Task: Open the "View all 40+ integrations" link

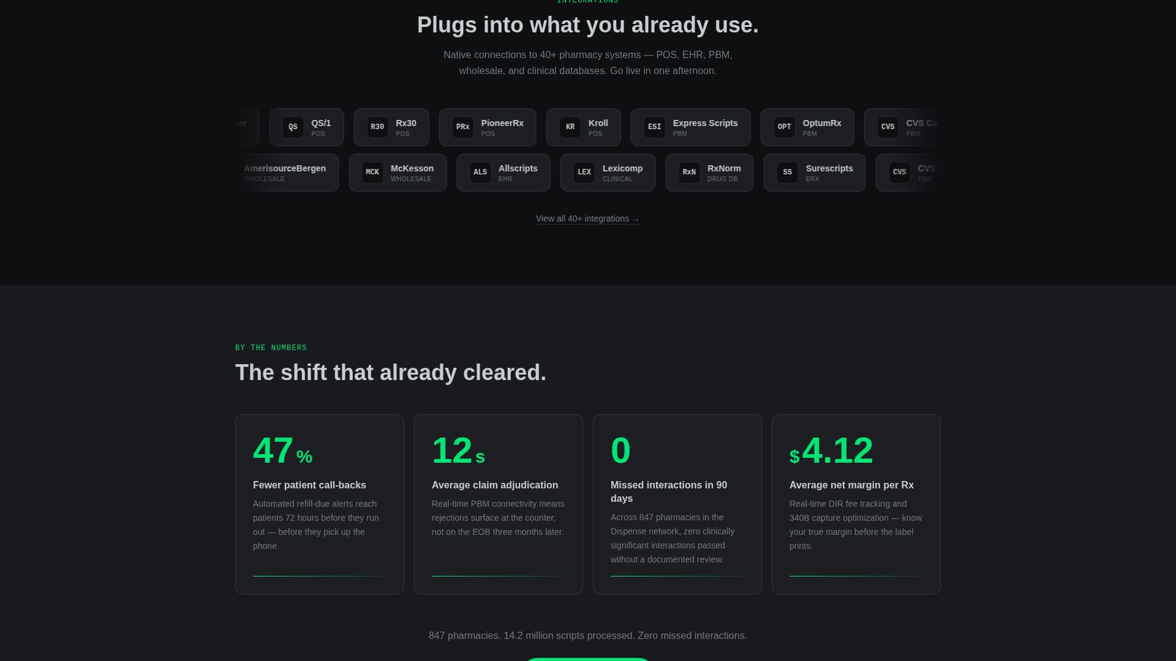Action: click(588, 219)
